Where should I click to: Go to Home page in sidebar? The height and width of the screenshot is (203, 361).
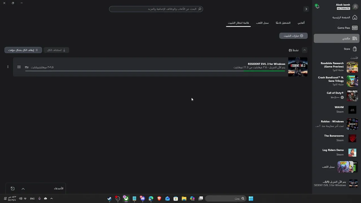click(x=336, y=17)
